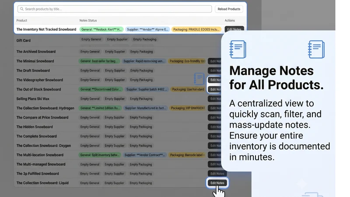
Task: Select The Draft Snowboard product name
Action: tap(33, 70)
